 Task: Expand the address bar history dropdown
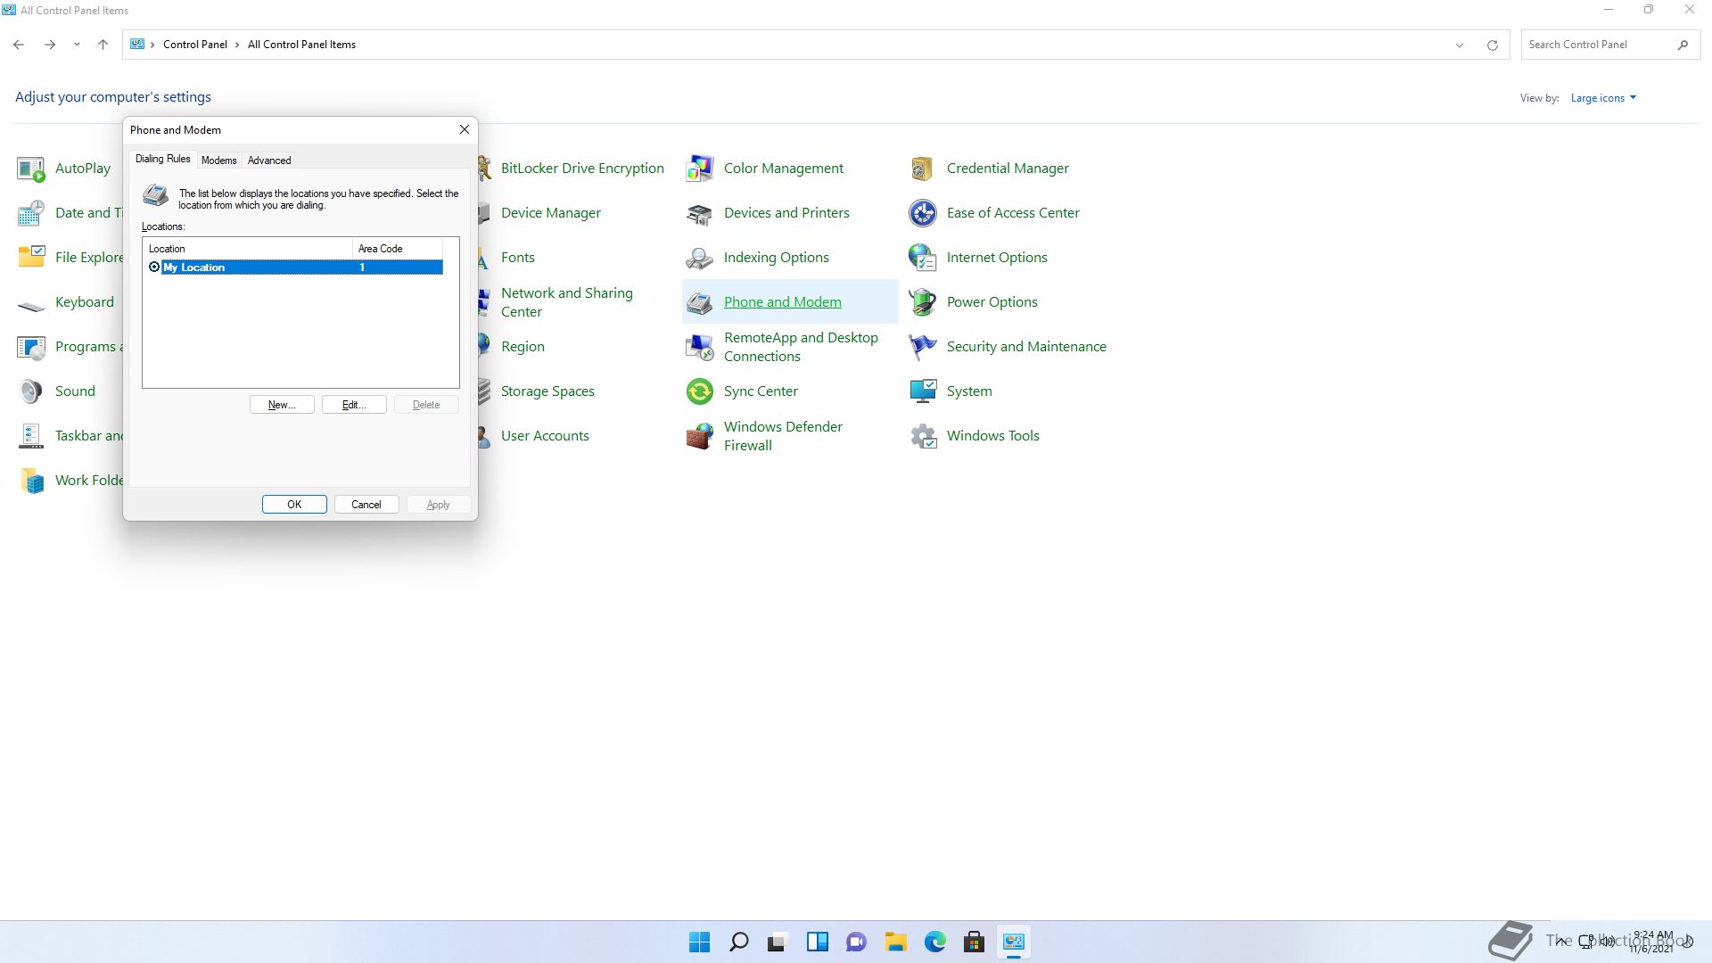[1460, 45]
